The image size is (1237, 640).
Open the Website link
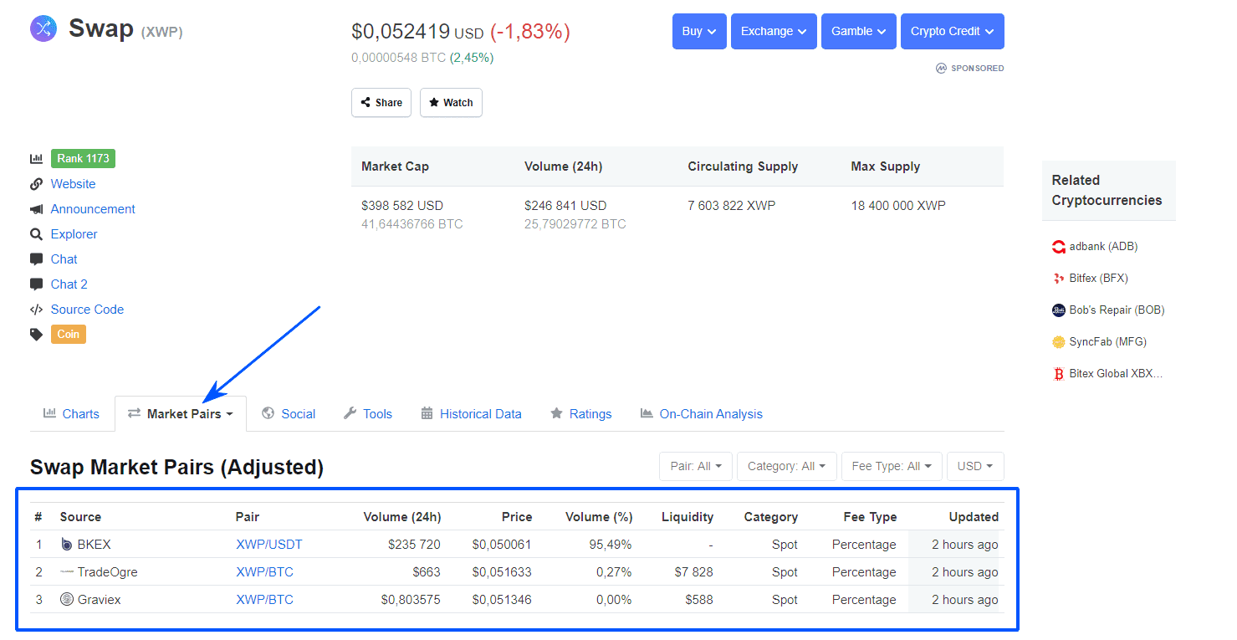coord(73,184)
